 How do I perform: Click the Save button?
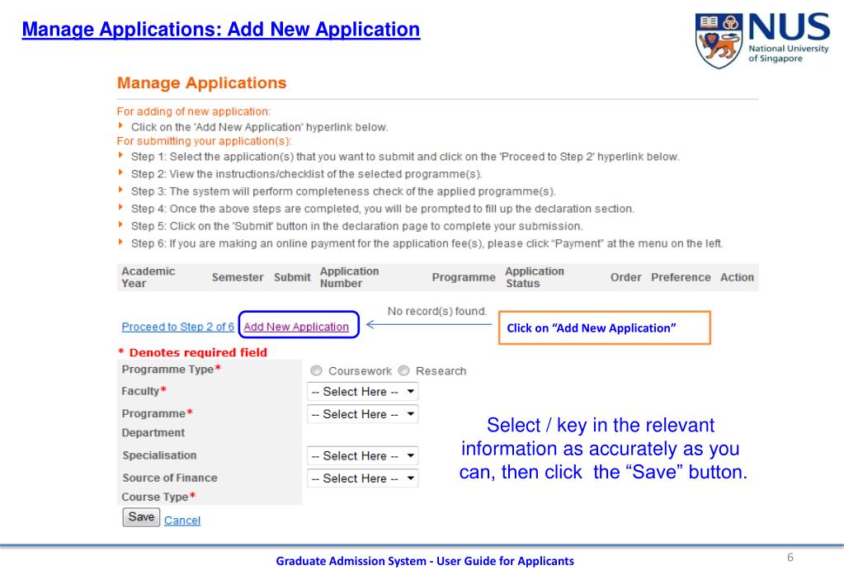[141, 517]
